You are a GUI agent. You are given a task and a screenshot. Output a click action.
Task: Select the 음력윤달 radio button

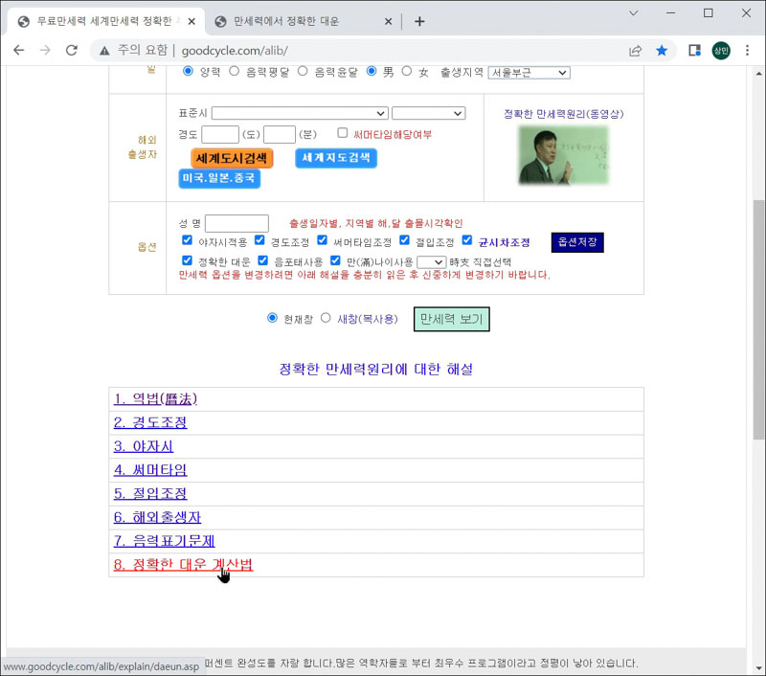(303, 71)
